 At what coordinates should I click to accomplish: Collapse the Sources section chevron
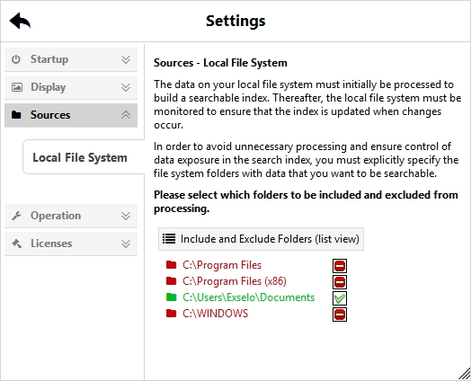tap(126, 115)
